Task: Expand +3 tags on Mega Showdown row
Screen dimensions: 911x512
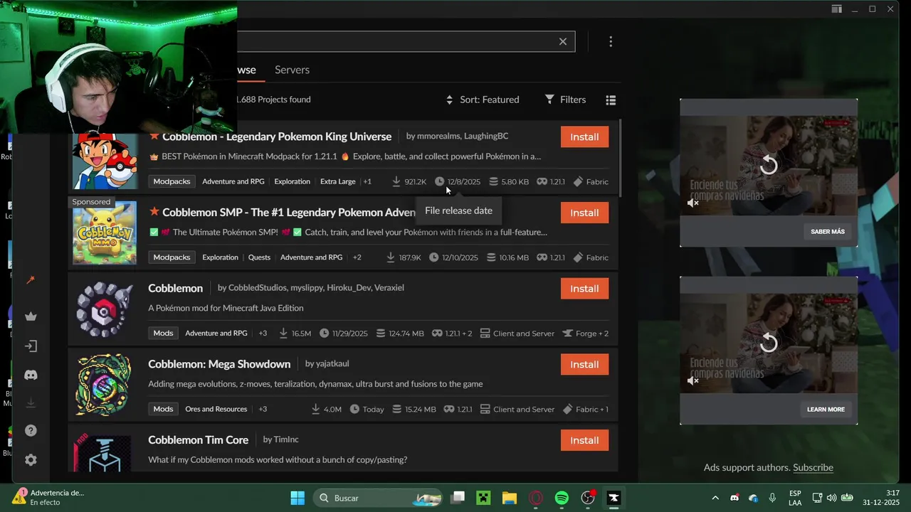Action: [x=263, y=409]
